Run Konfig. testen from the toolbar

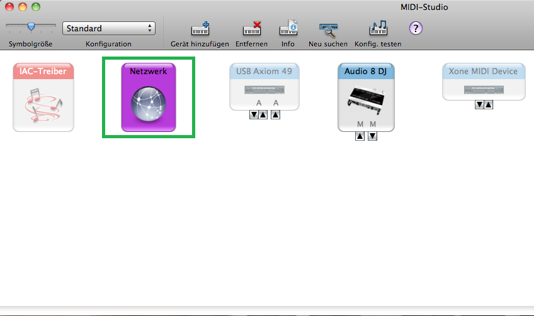[x=378, y=29]
